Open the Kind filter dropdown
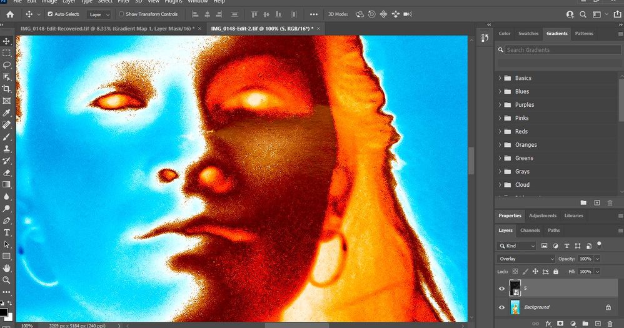The image size is (624, 328). [x=516, y=246]
